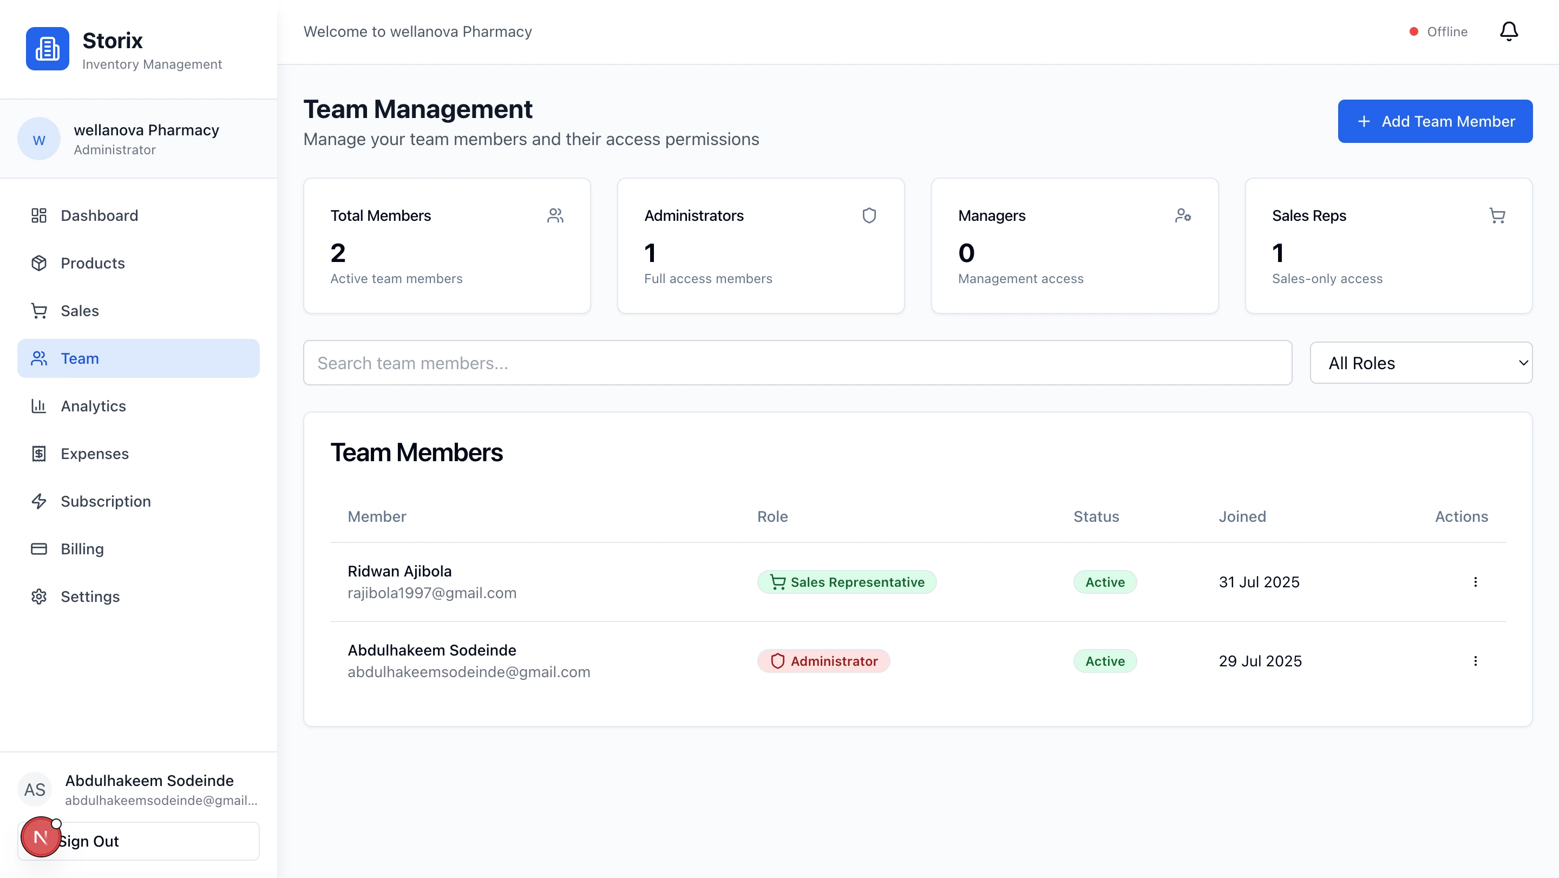Screen dimensions: 1559x878
Task: Click the user-gear icon on Managers card
Action: (1183, 215)
